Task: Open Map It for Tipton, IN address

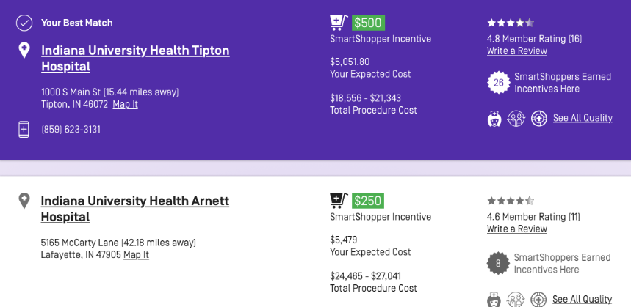Action: tap(125, 104)
